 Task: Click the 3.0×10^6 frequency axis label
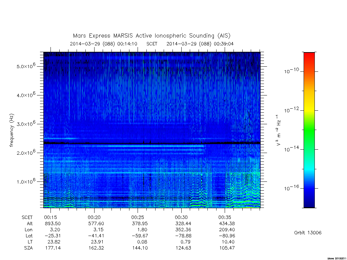(26, 124)
